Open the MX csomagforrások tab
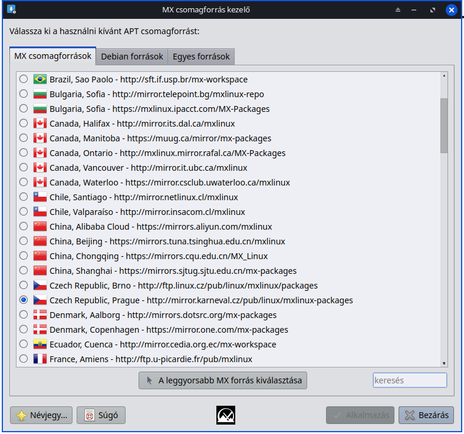This screenshot has height=434, width=464. 52,56
